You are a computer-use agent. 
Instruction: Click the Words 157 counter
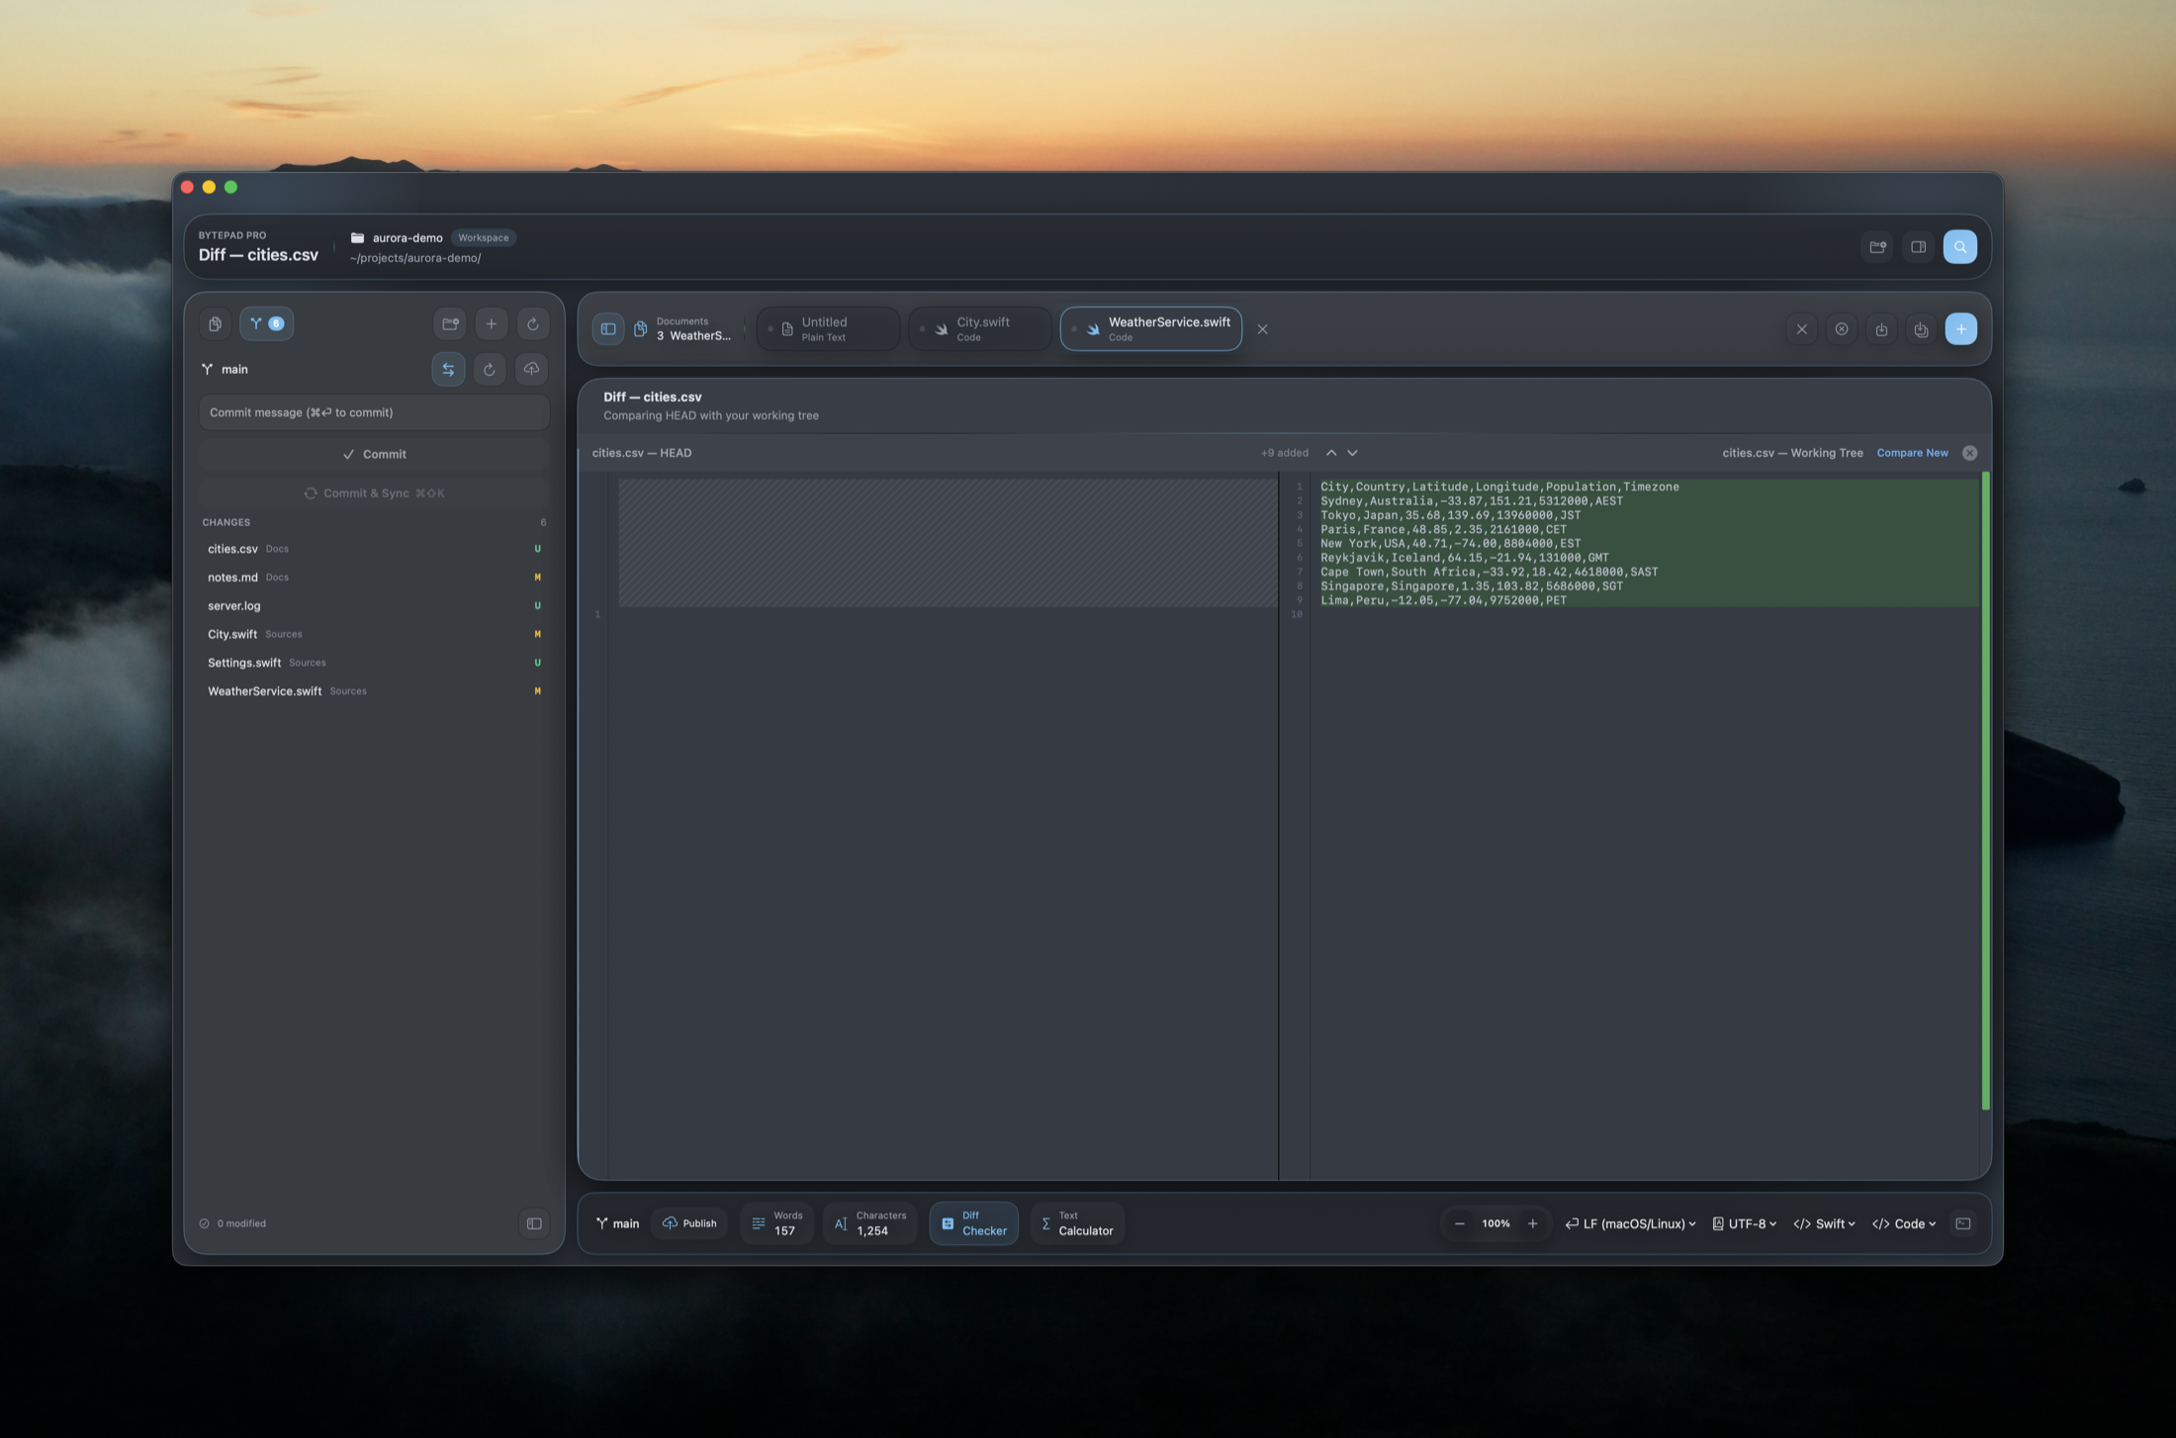[x=777, y=1224]
